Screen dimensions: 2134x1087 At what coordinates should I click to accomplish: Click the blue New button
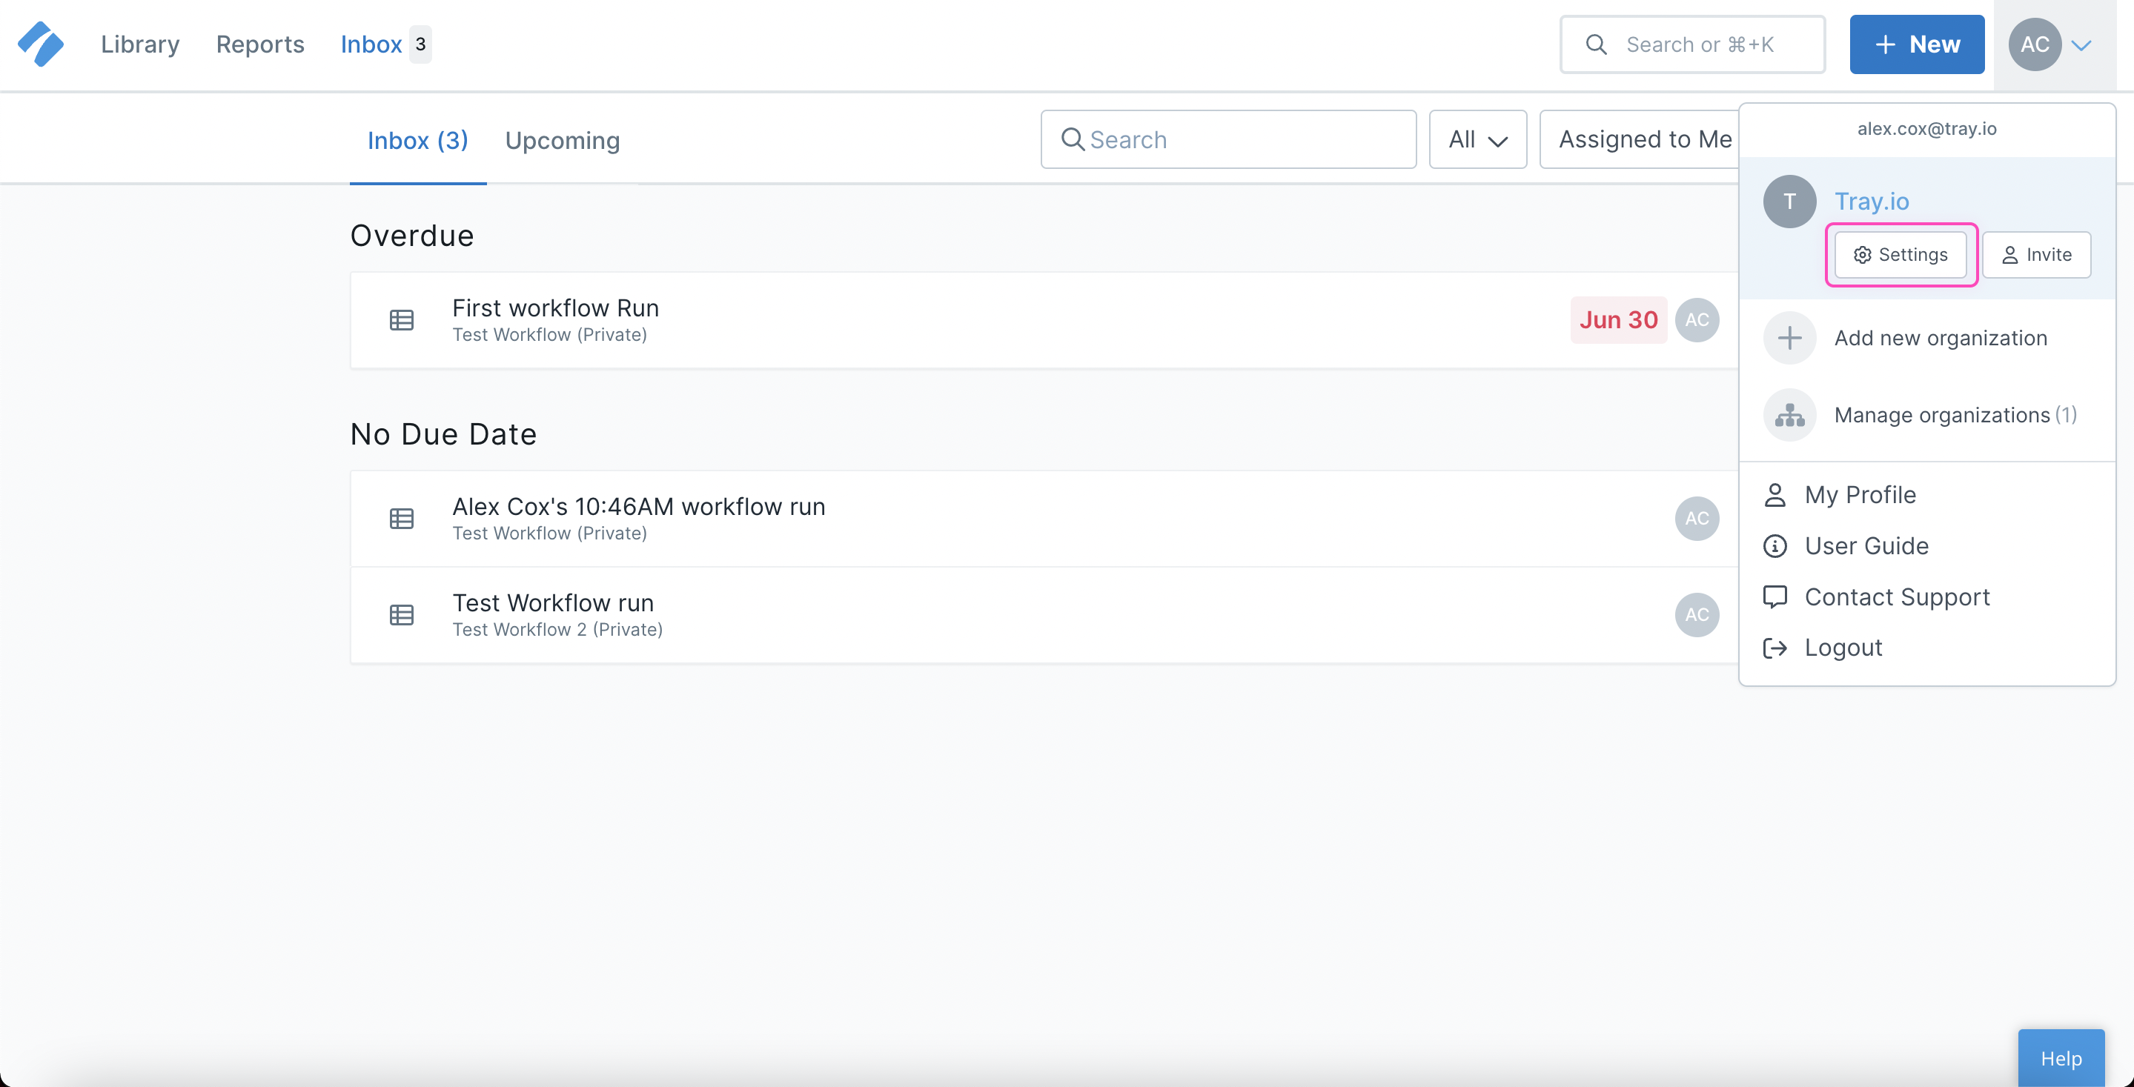[1916, 44]
